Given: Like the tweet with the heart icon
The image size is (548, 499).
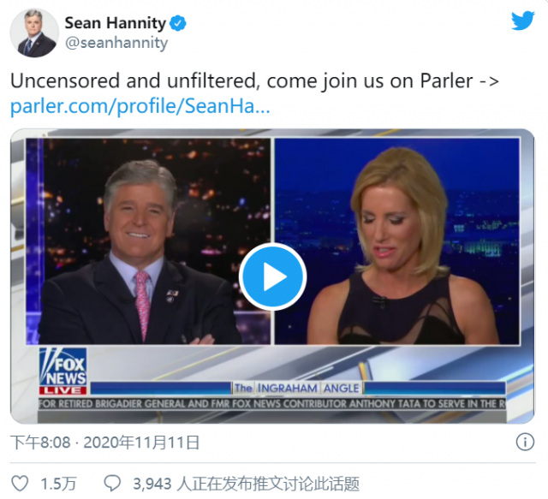Looking at the screenshot, I should click(x=20, y=484).
